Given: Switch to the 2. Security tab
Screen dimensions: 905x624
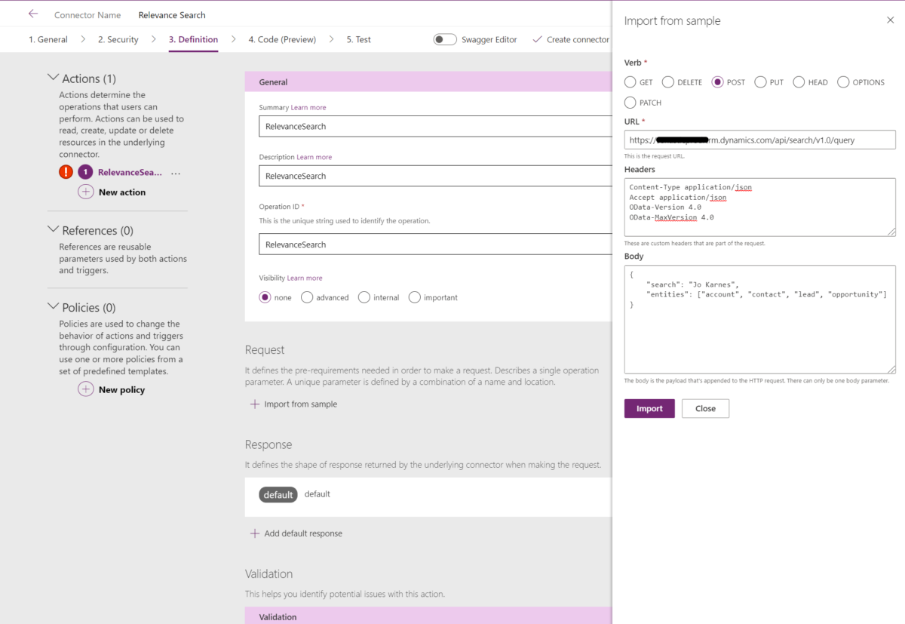Looking at the screenshot, I should click(x=118, y=39).
